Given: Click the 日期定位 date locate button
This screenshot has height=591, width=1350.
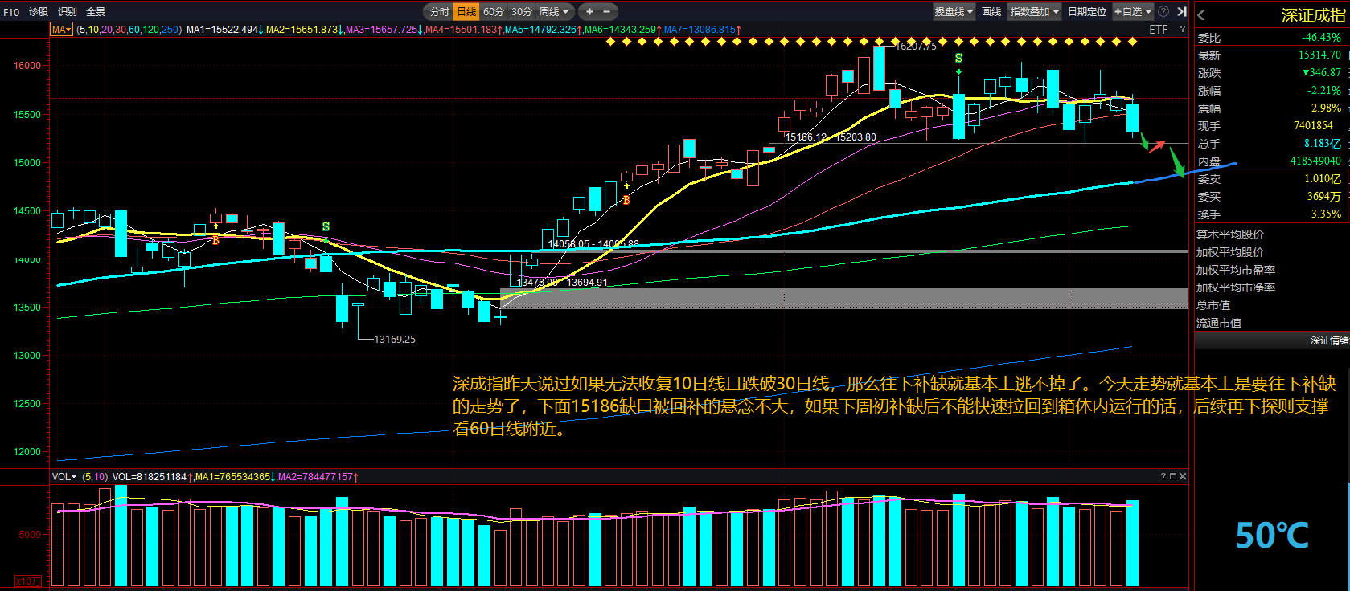Looking at the screenshot, I should tap(1087, 12).
